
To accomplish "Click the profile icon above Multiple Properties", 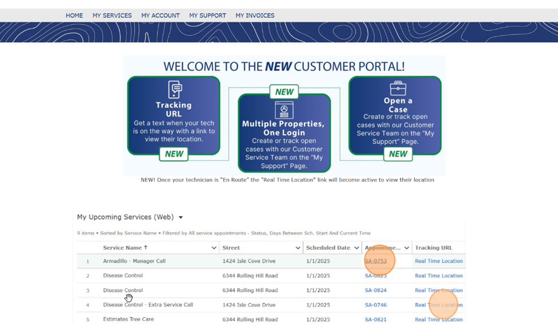I will point(284,110).
